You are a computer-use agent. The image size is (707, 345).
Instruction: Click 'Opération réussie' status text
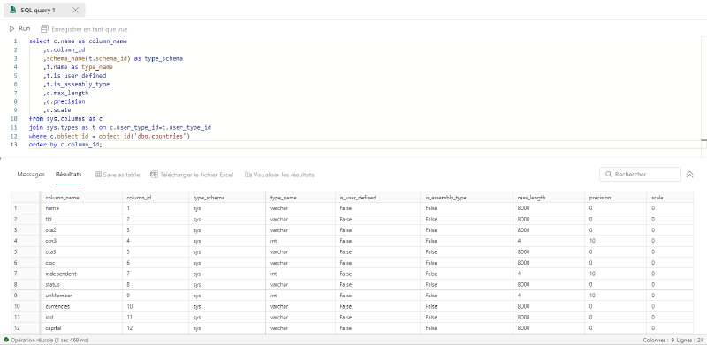click(x=49, y=340)
